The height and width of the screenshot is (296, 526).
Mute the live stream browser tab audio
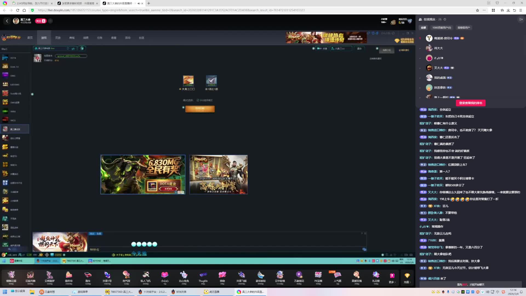(x=139, y=3)
